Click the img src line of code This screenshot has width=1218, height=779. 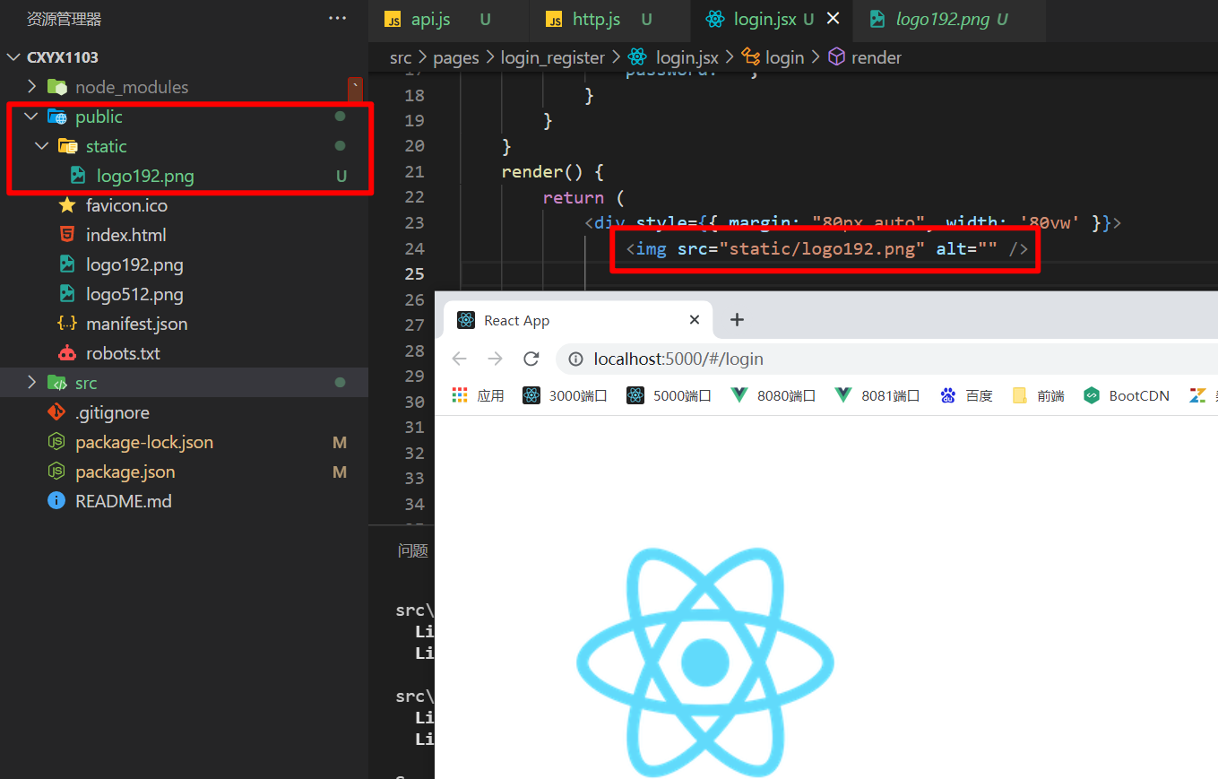826,248
